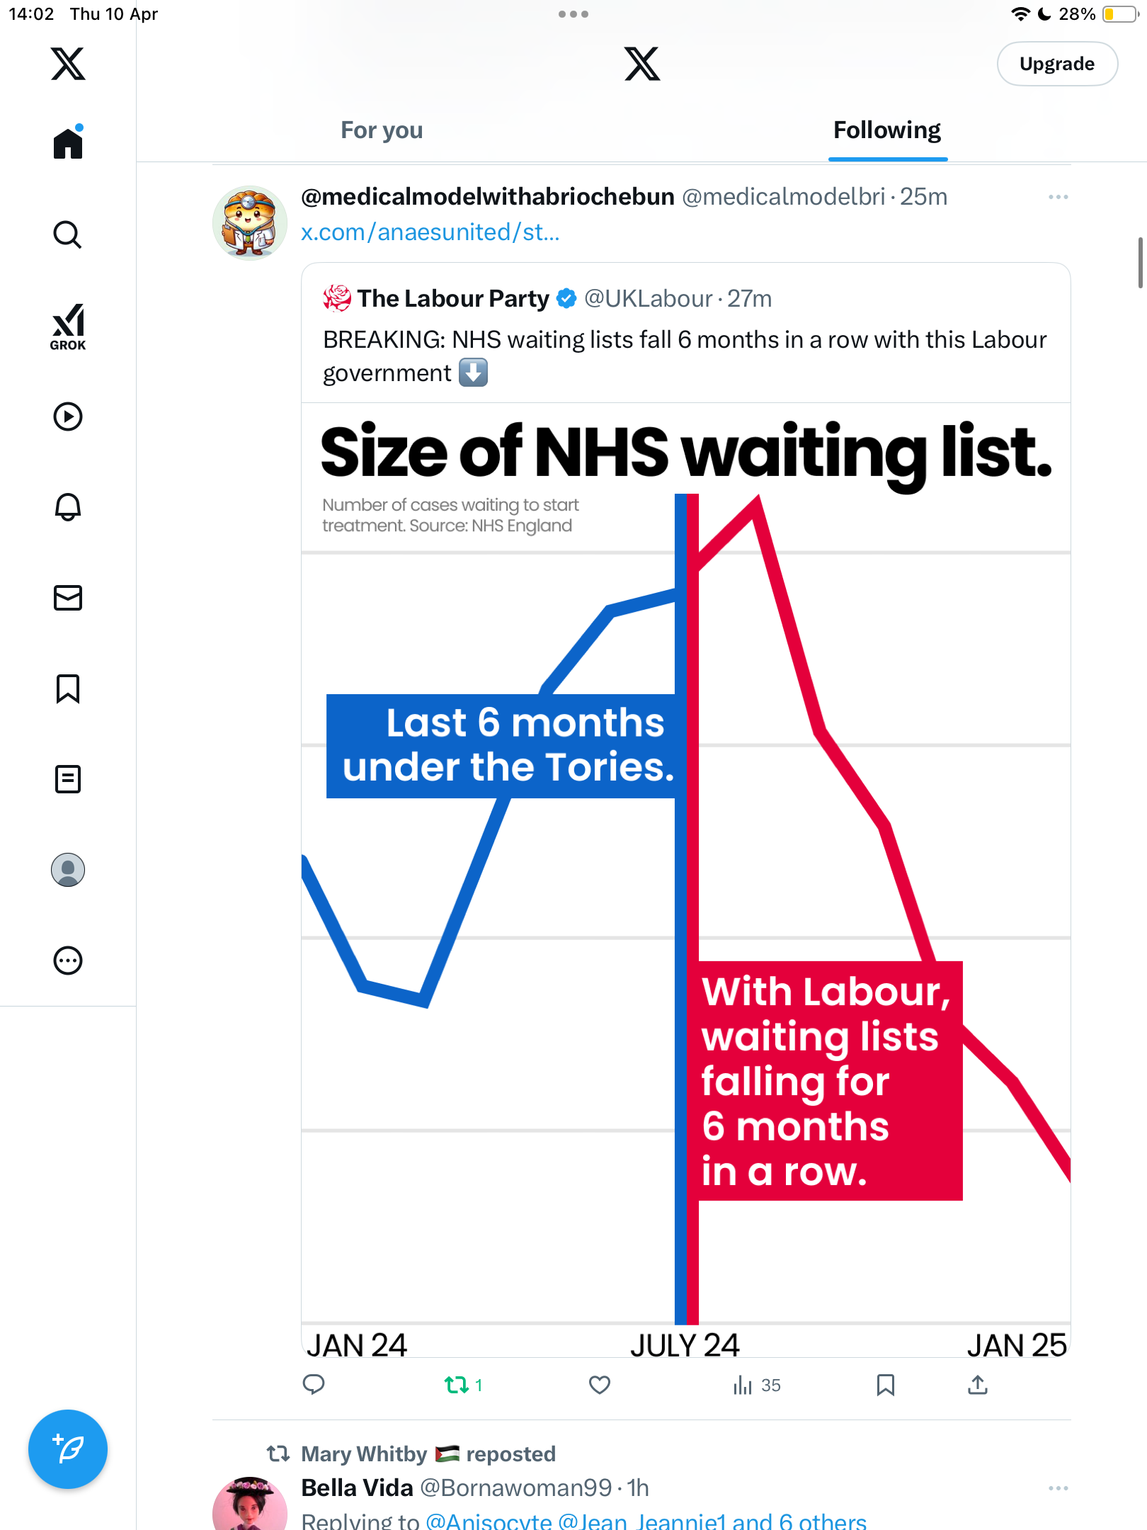Open the x.com/anaesunited link
The width and height of the screenshot is (1147, 1530).
tap(430, 232)
